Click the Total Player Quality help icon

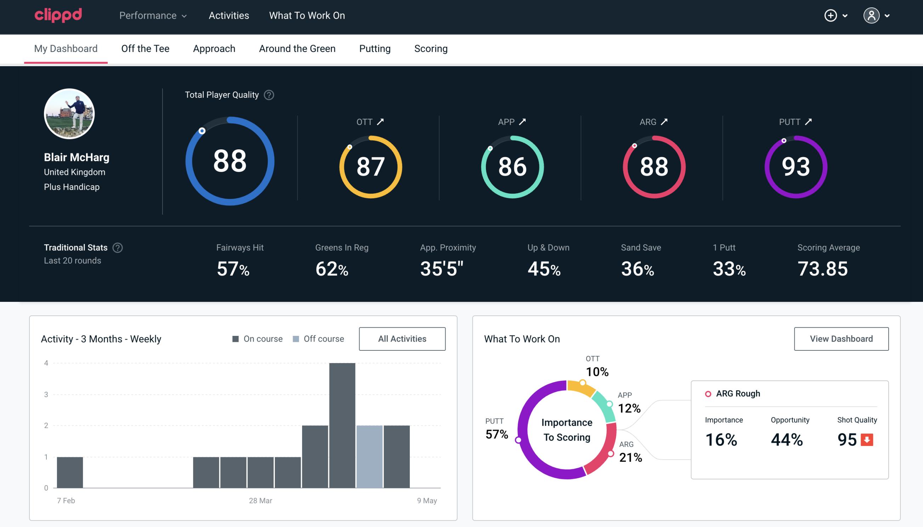tap(269, 95)
